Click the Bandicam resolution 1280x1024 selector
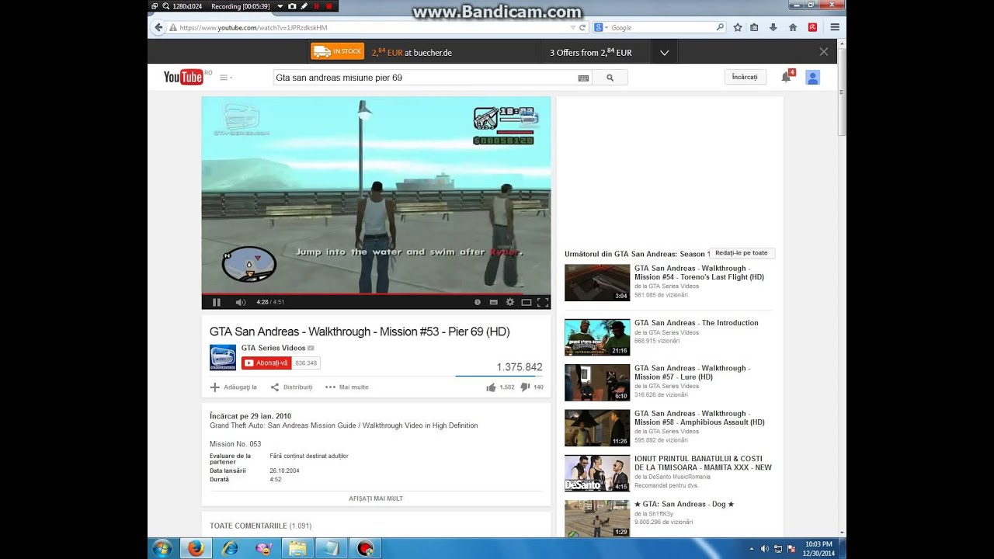994x559 pixels. [x=187, y=6]
